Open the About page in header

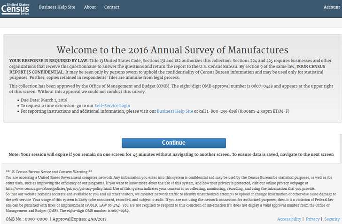coord(90,7)
